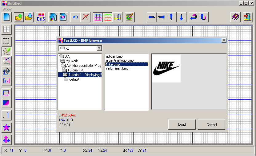Shift image up with up arrow
256x156 pixels.
[x=171, y=17]
